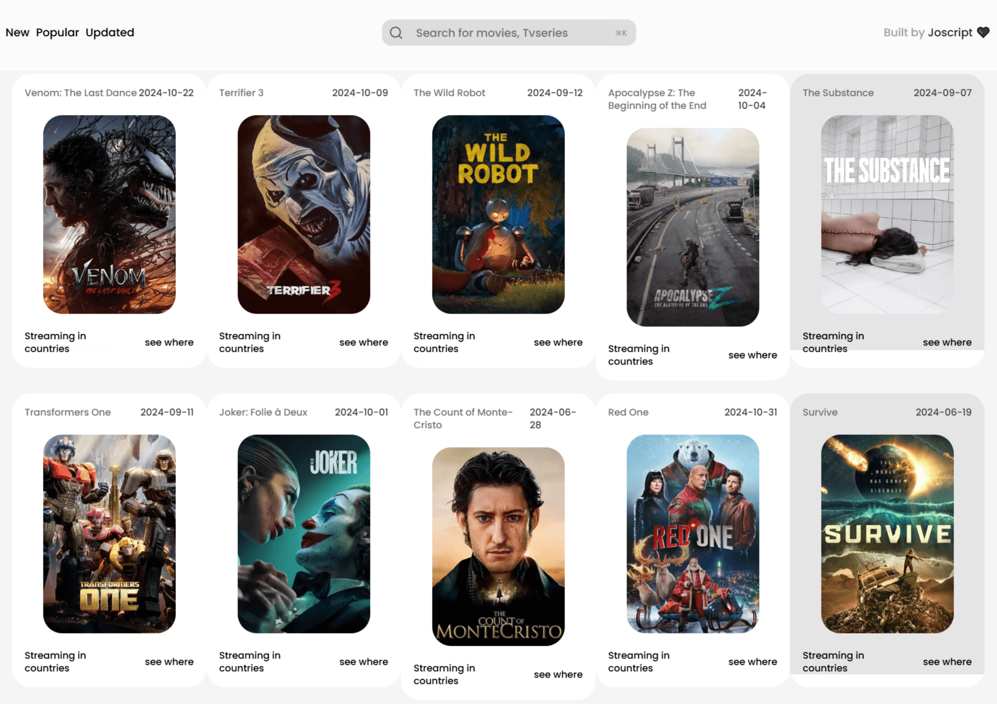997x704 pixels.
Task: Click the Built by label
Action: coord(904,32)
